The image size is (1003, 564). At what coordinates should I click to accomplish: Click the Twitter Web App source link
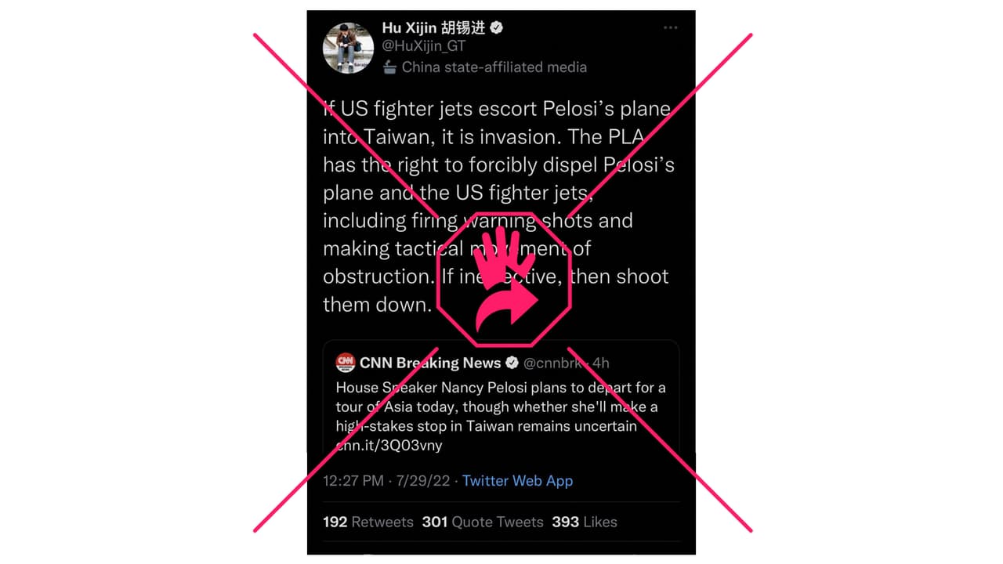point(517,481)
